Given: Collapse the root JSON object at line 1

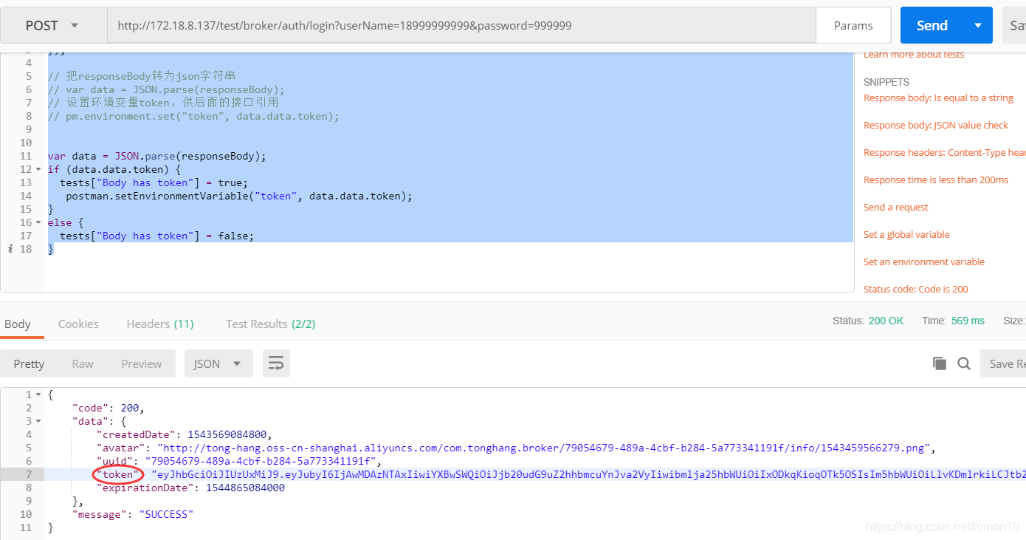Looking at the screenshot, I should tap(38, 394).
